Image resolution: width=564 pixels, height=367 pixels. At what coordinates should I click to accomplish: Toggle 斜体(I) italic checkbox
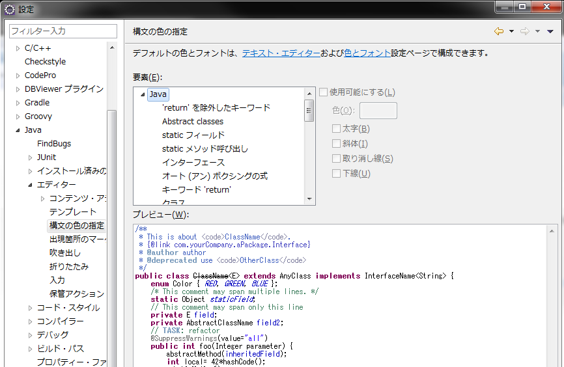click(x=336, y=143)
